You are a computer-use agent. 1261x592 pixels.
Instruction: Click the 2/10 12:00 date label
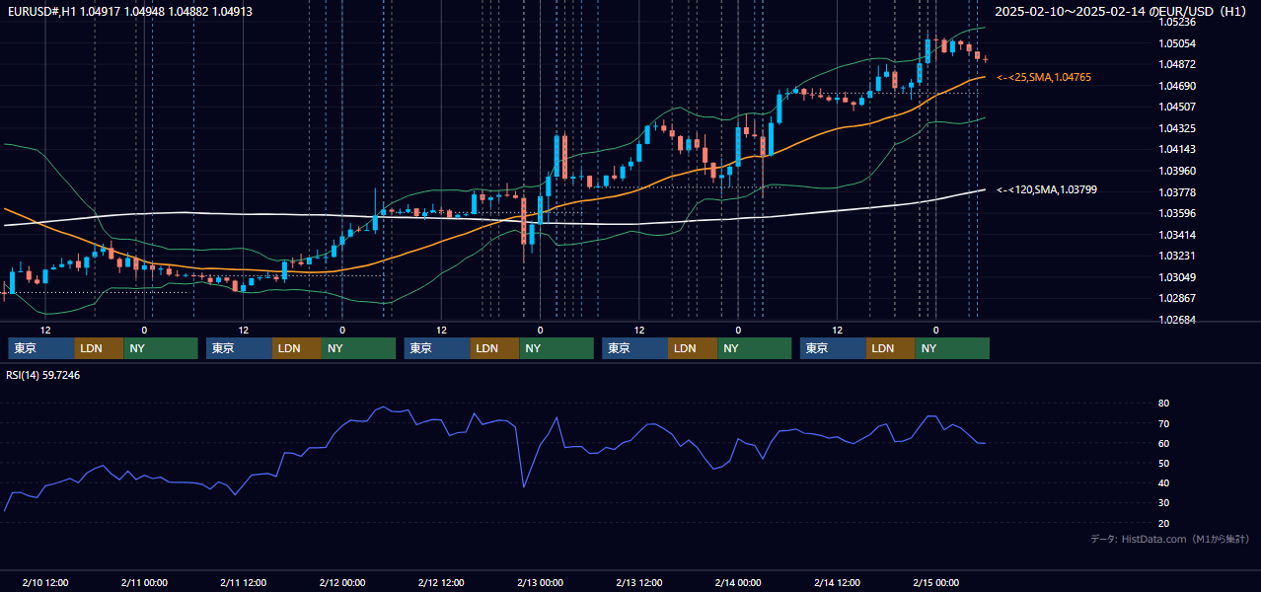tap(45, 583)
